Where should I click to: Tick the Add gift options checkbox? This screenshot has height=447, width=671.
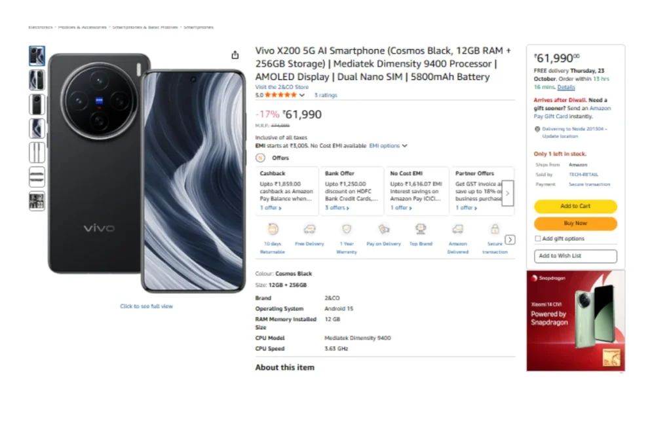click(x=538, y=239)
